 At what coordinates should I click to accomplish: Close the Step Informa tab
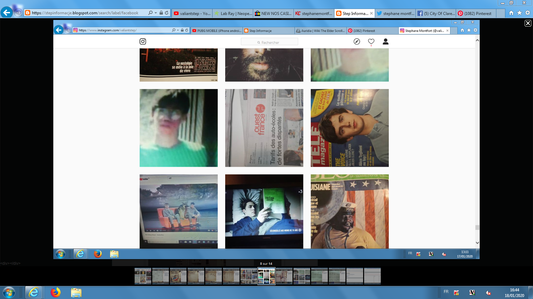tap(371, 13)
